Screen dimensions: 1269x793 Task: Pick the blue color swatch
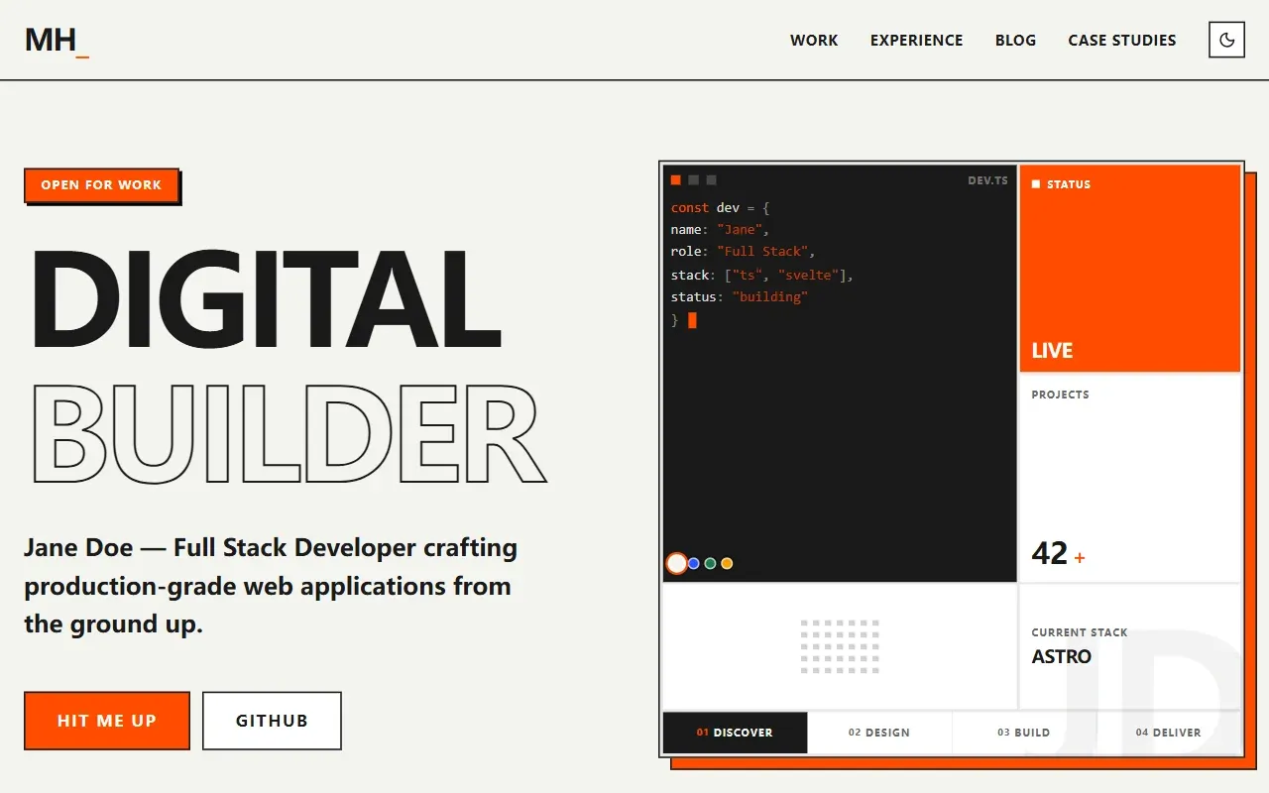(694, 563)
